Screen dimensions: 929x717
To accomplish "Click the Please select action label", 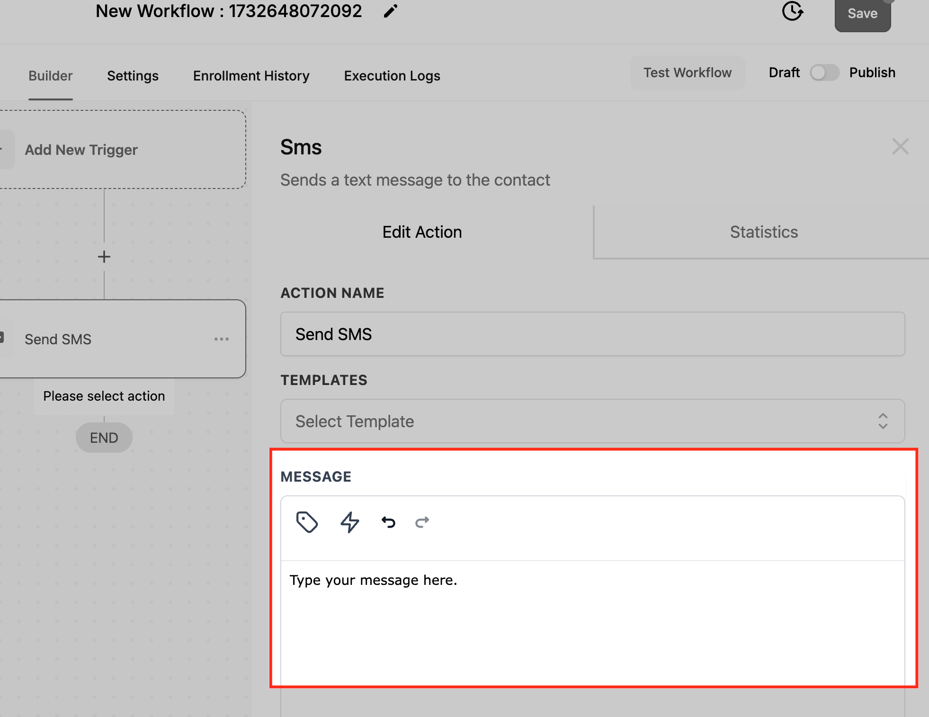I will tap(104, 395).
